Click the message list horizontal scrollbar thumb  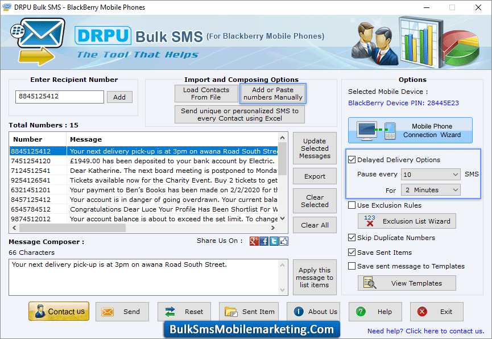(72, 228)
